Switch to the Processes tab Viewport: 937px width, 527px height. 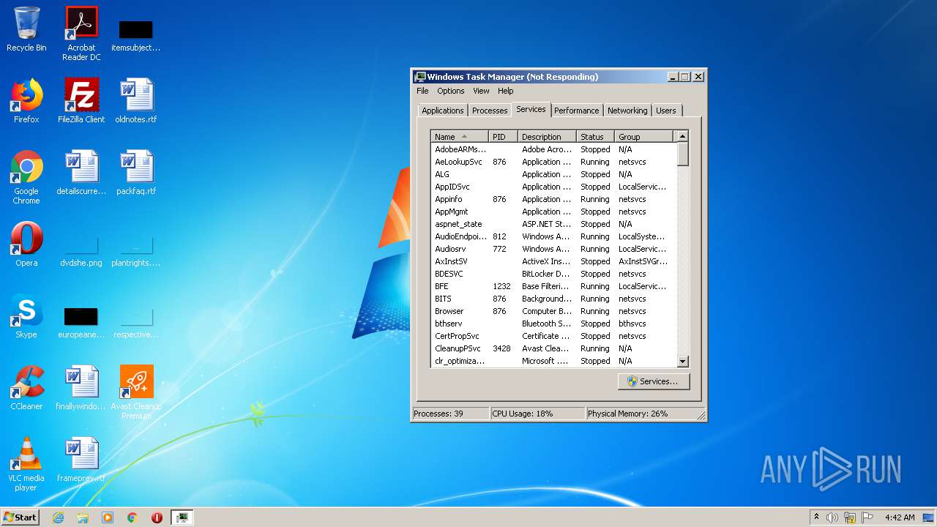point(490,111)
